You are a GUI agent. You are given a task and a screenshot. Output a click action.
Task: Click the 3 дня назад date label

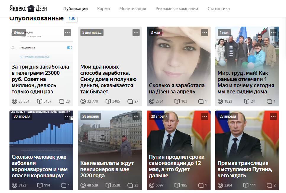(92, 33)
